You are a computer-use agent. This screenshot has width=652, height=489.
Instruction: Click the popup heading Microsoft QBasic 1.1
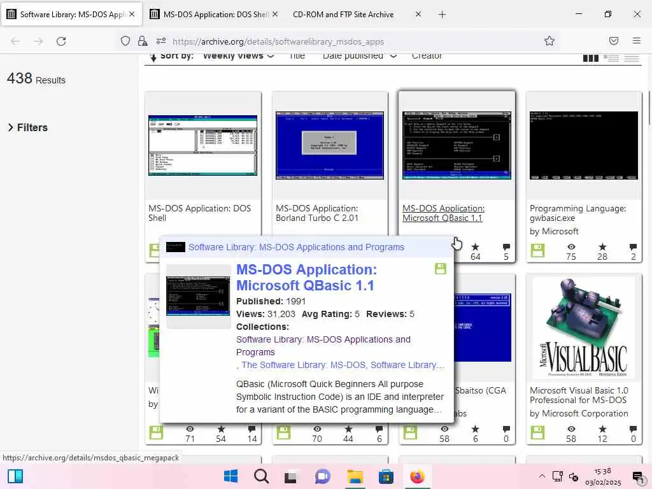[x=306, y=278]
